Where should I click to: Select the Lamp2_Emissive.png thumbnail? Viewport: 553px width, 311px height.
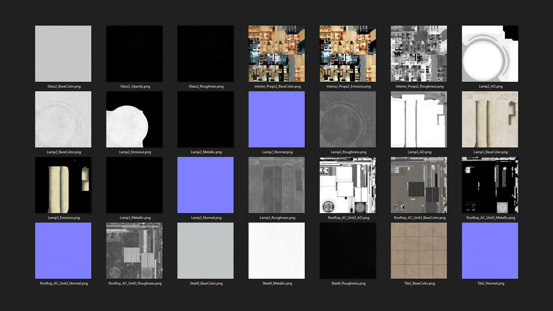(x=134, y=119)
